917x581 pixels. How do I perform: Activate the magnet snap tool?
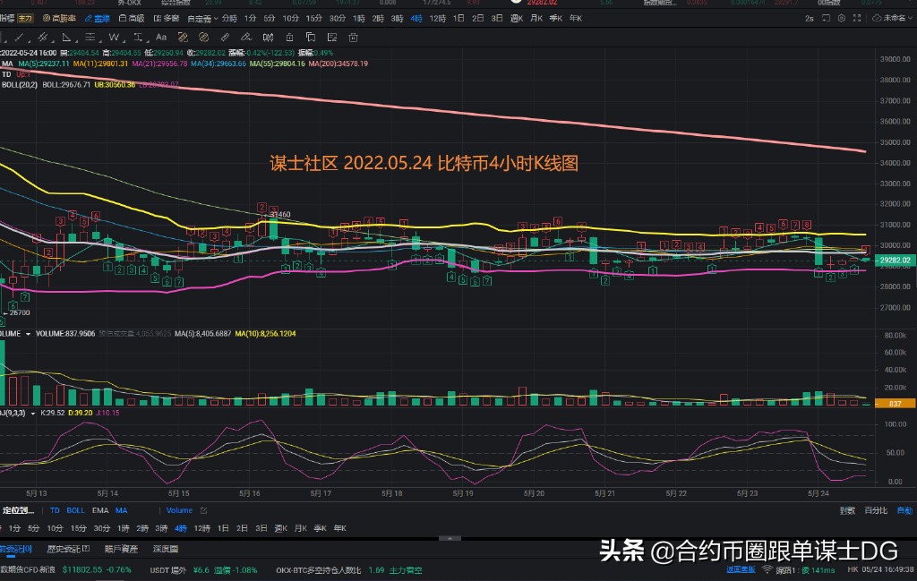[184, 38]
